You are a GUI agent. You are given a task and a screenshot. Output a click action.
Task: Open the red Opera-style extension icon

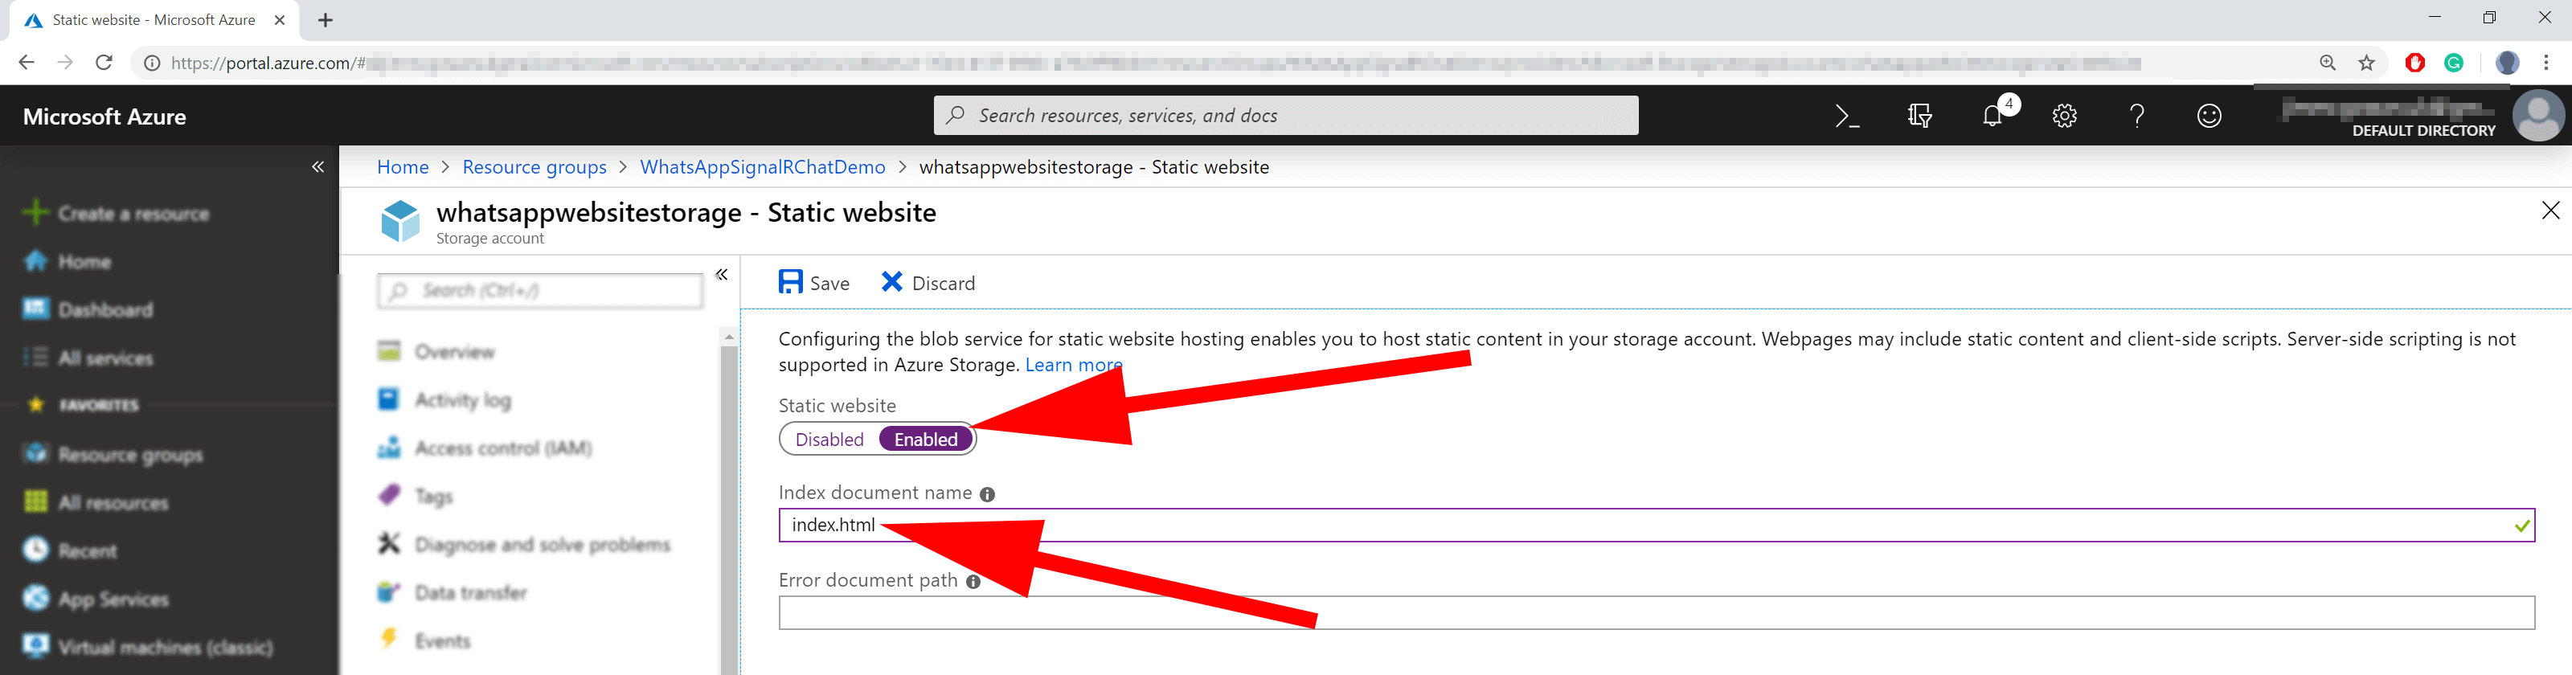[2415, 63]
